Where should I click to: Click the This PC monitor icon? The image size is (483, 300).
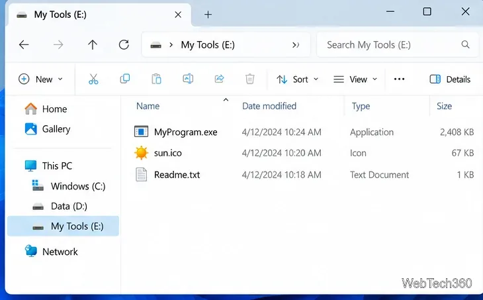[31, 166]
